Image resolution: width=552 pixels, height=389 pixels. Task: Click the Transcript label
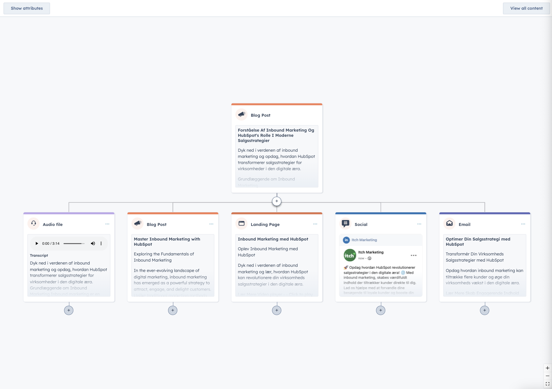(x=39, y=255)
